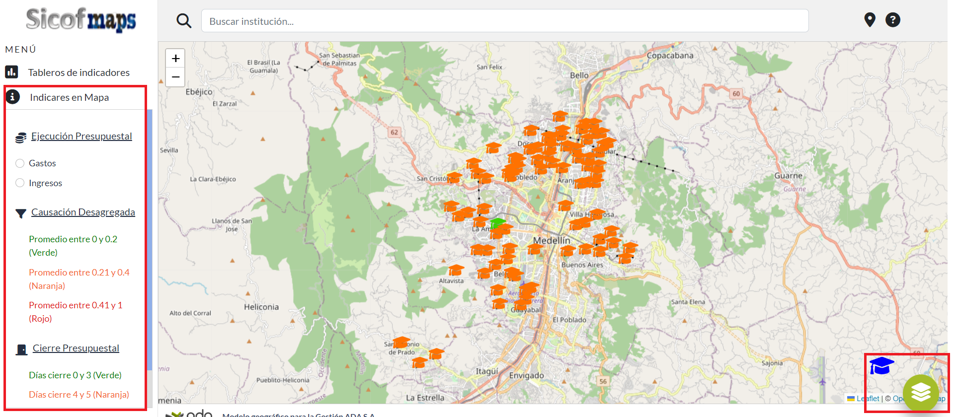This screenshot has width=958, height=417.
Task: Click the location pin icon
Action: (870, 20)
